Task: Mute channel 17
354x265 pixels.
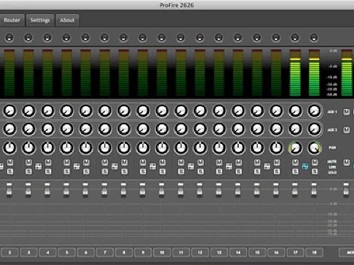Action: tap(295, 162)
